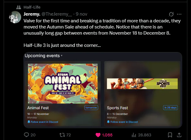The width and height of the screenshot is (191, 140).
Task: Click the @TheJeremy__ username handle
Action: pos(58,14)
